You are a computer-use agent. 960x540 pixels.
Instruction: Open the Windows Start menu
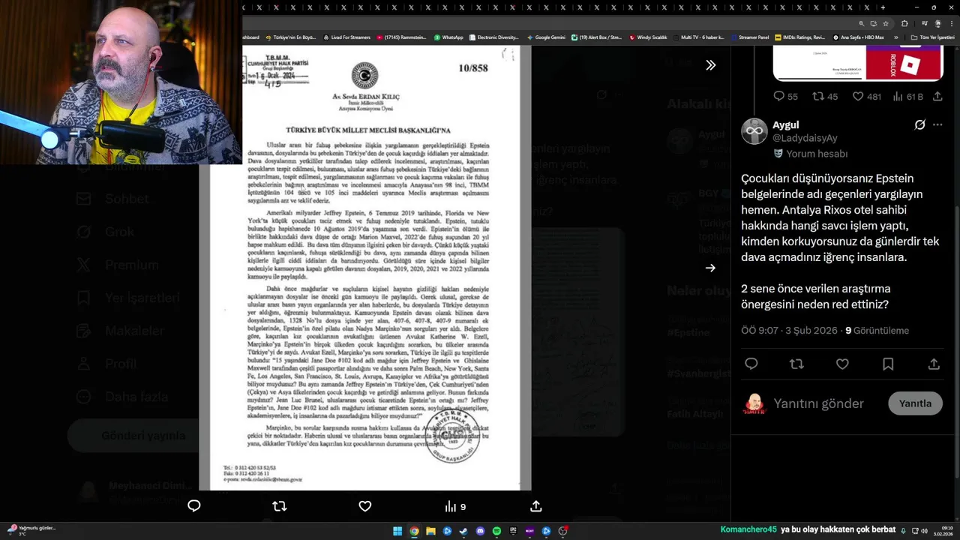[x=397, y=531]
